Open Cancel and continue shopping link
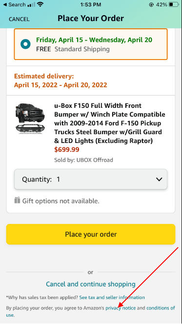The width and height of the screenshot is (182, 324). [x=91, y=284]
